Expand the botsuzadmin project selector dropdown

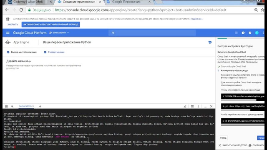(x=59, y=32)
